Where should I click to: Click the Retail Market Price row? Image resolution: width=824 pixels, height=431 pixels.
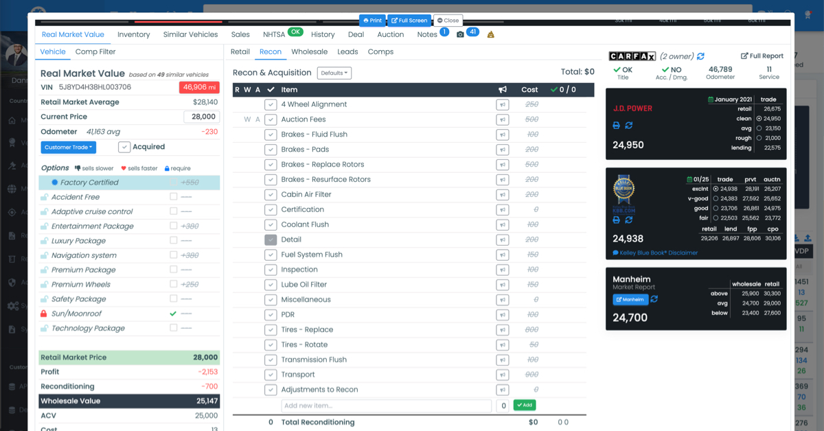(129, 358)
